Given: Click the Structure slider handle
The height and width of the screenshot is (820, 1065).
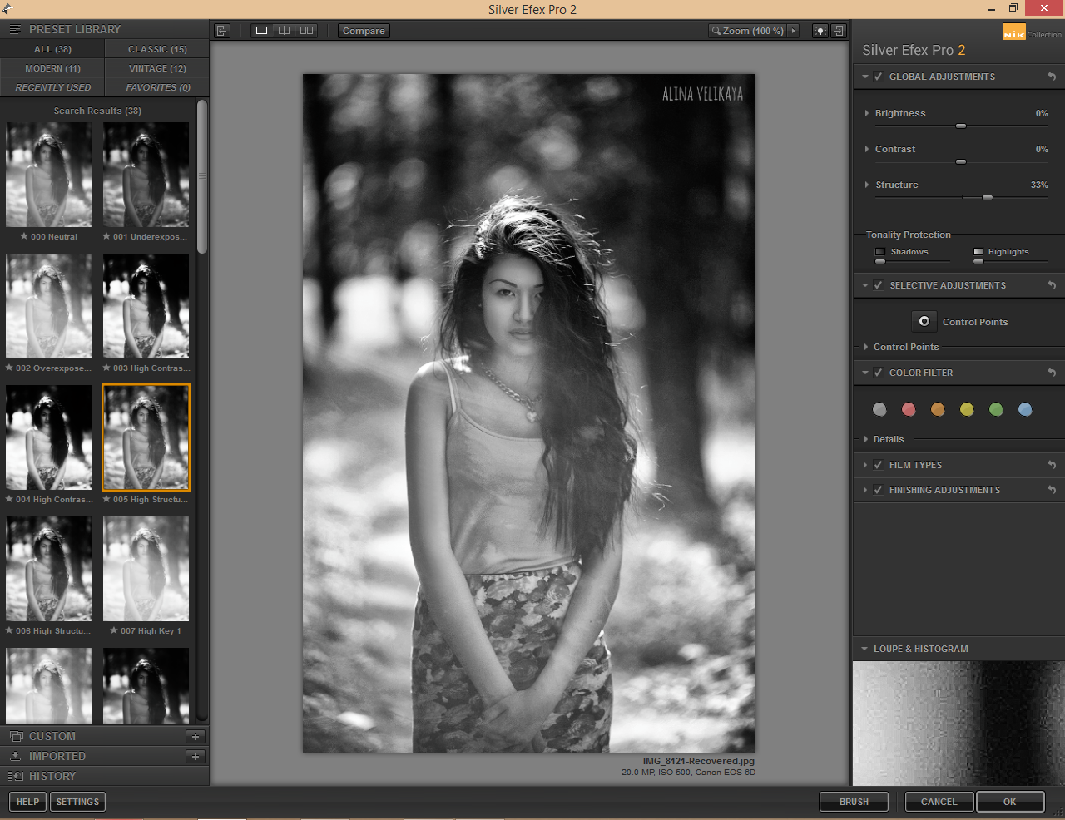Looking at the screenshot, I should [x=988, y=197].
